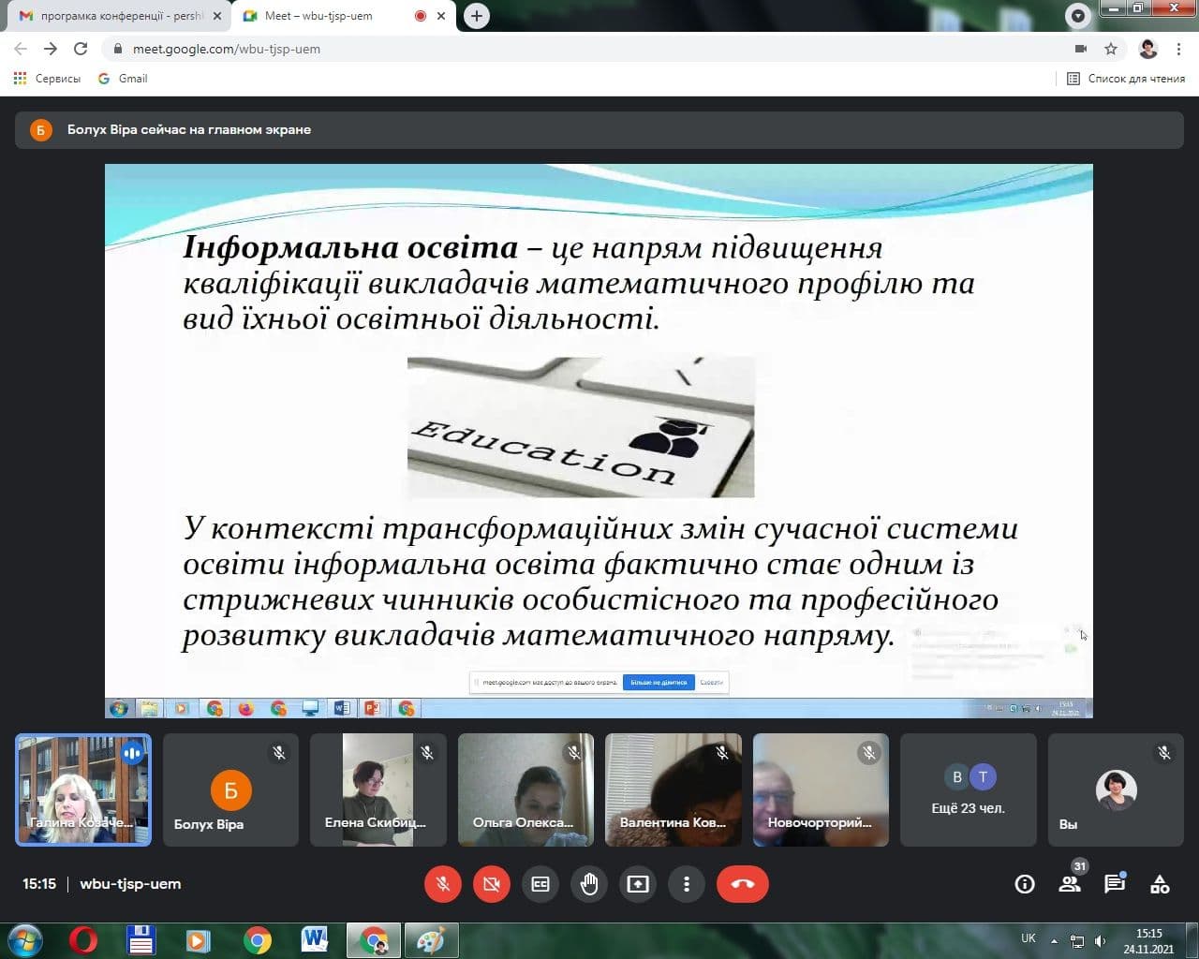View site info via the lock icon
Viewport: 1199px width, 959px height.
117,49
